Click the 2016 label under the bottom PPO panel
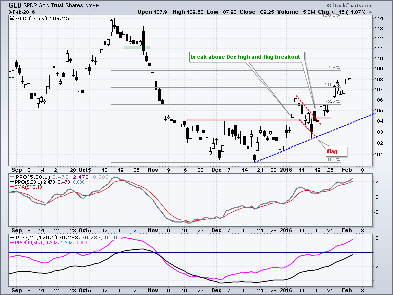 (286, 290)
